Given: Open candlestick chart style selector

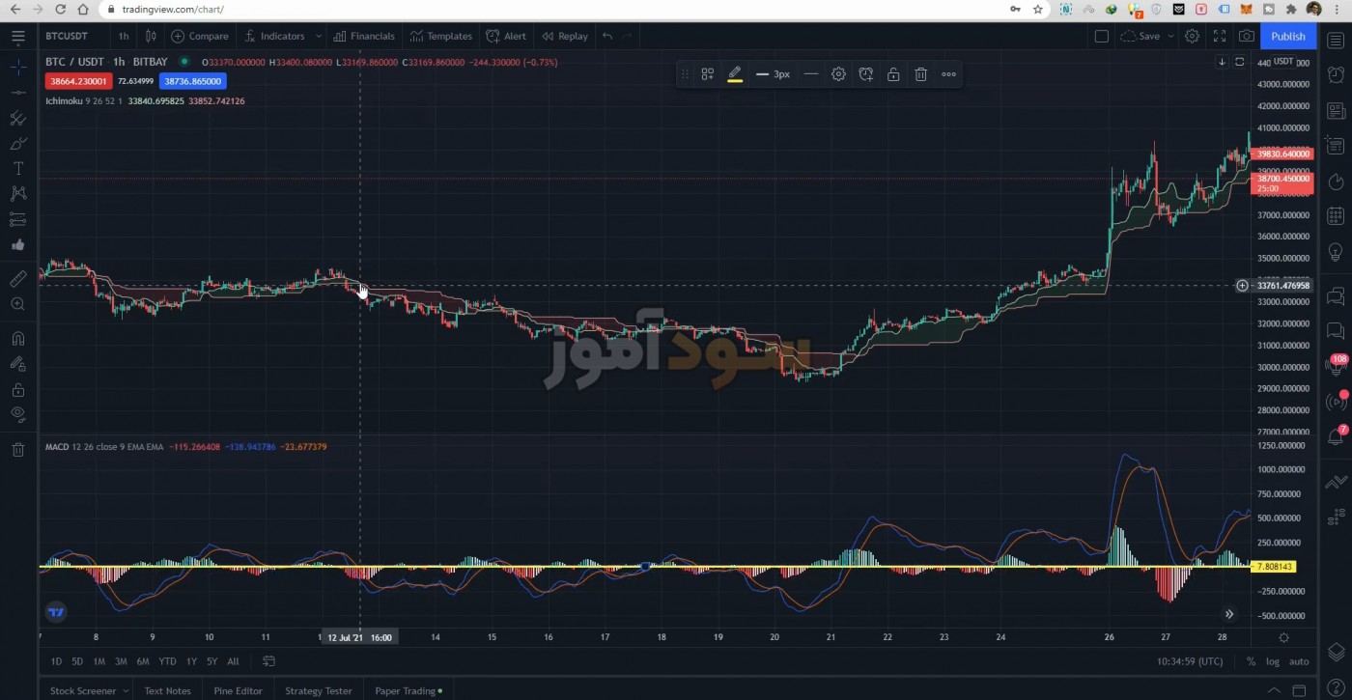Looking at the screenshot, I should (x=151, y=36).
